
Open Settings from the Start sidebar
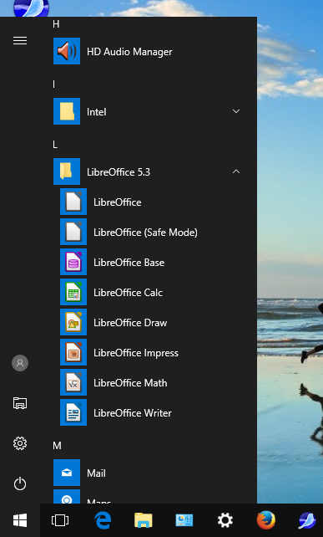(x=20, y=443)
